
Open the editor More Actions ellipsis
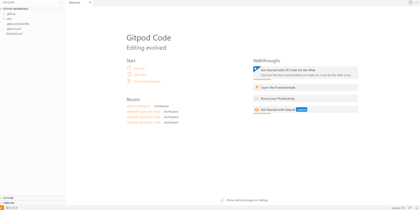[x=416, y=2]
